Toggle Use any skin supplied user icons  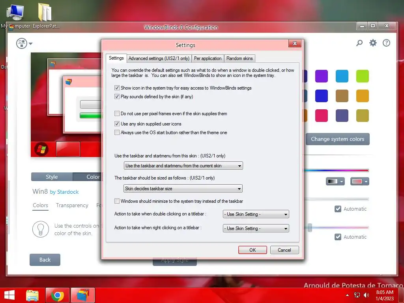tap(117, 124)
